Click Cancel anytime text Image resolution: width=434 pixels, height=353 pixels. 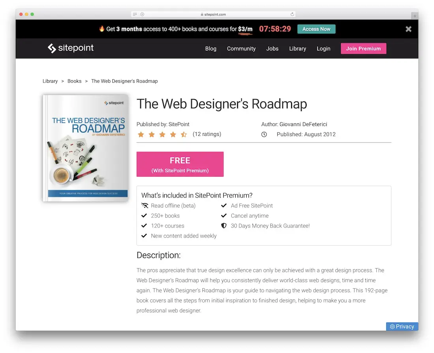tap(250, 216)
